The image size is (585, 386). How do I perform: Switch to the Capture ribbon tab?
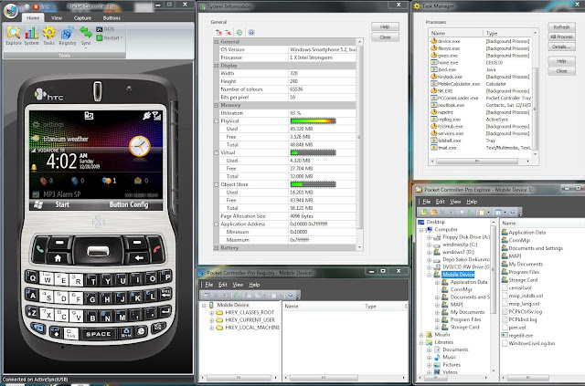82,18
